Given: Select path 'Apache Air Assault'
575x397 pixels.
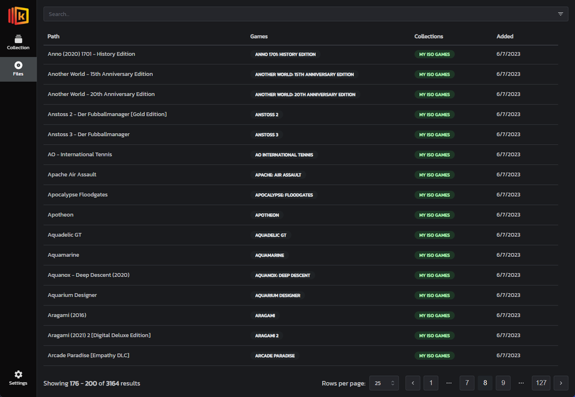Looking at the screenshot, I should point(72,175).
